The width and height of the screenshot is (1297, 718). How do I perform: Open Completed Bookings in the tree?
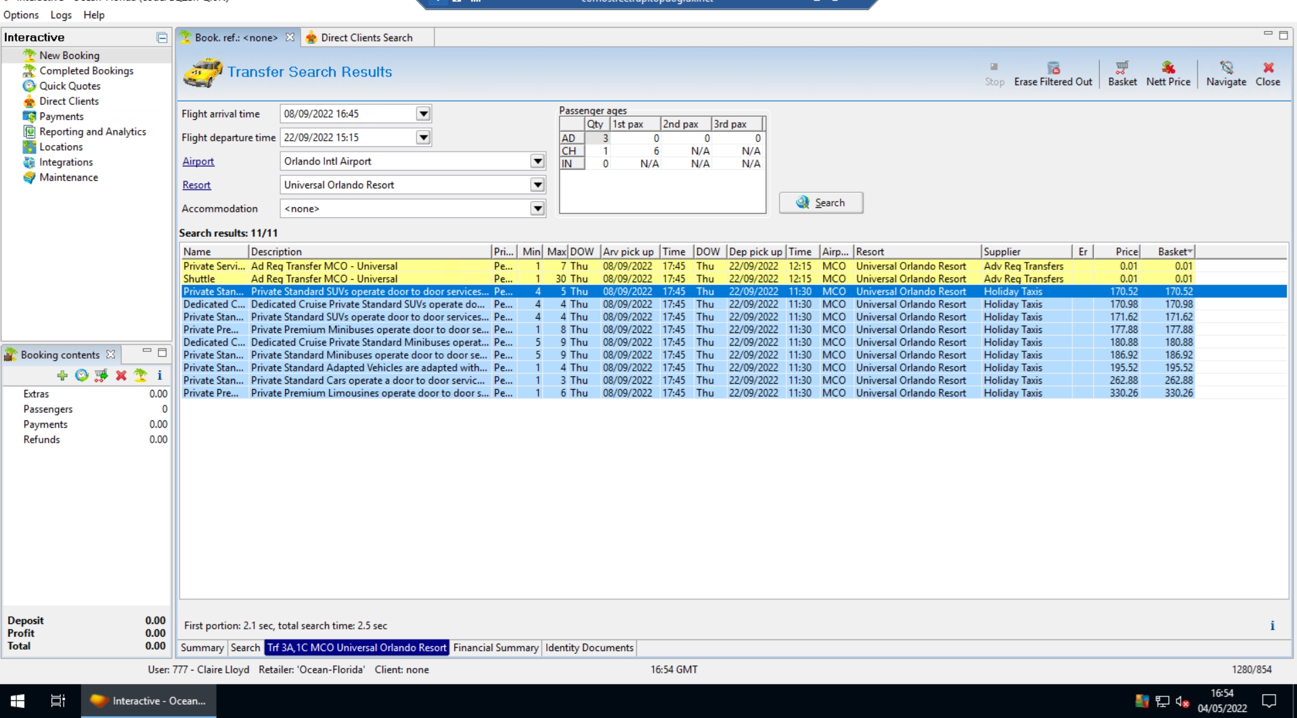point(86,71)
